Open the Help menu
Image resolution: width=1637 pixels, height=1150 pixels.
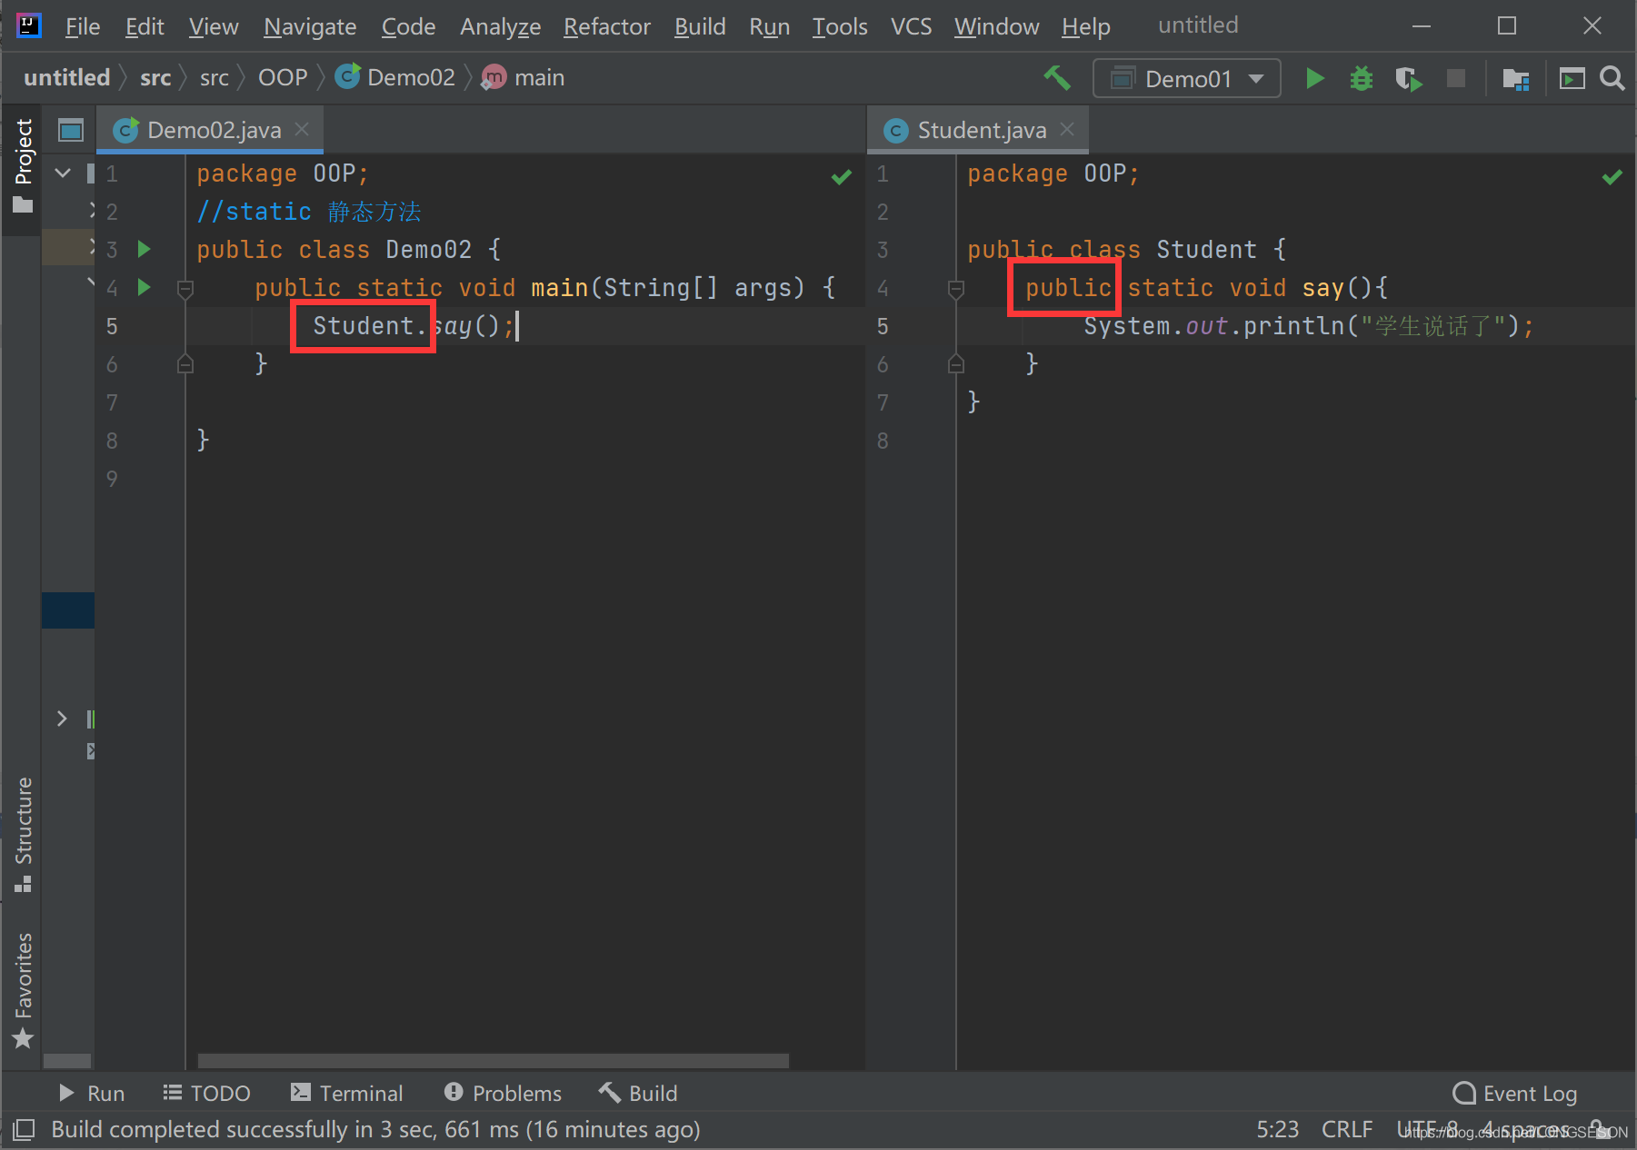1086,26
